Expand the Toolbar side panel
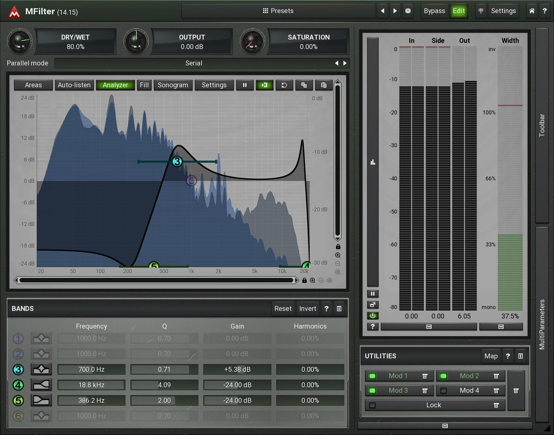554x435 pixels. click(542, 125)
